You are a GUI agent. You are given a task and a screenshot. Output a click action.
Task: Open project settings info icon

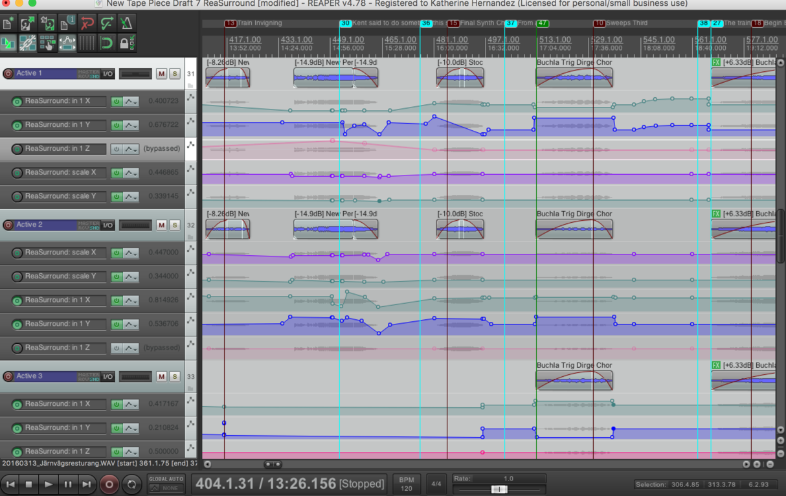[x=67, y=24]
